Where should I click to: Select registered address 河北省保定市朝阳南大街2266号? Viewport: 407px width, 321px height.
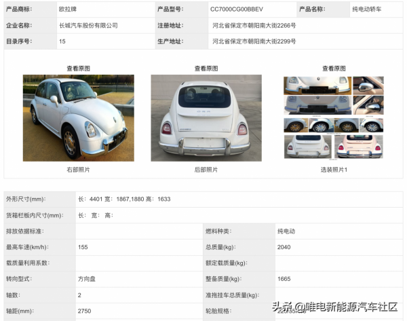click(254, 26)
